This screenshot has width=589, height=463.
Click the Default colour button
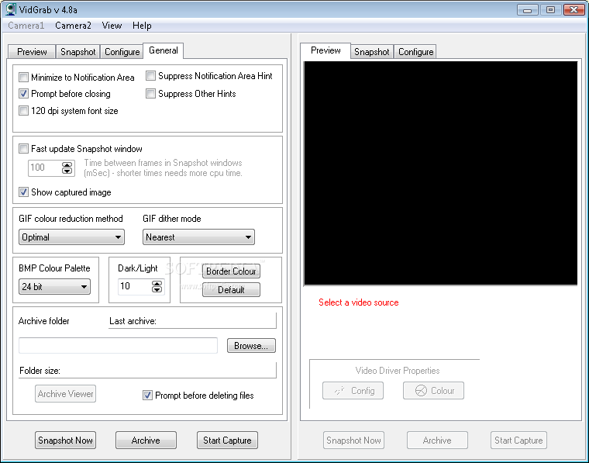[x=231, y=290]
